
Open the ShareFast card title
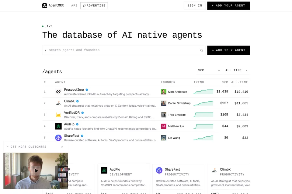[172, 169]
